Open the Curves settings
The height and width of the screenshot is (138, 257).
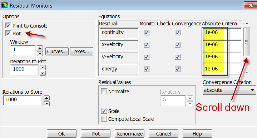[57, 51]
